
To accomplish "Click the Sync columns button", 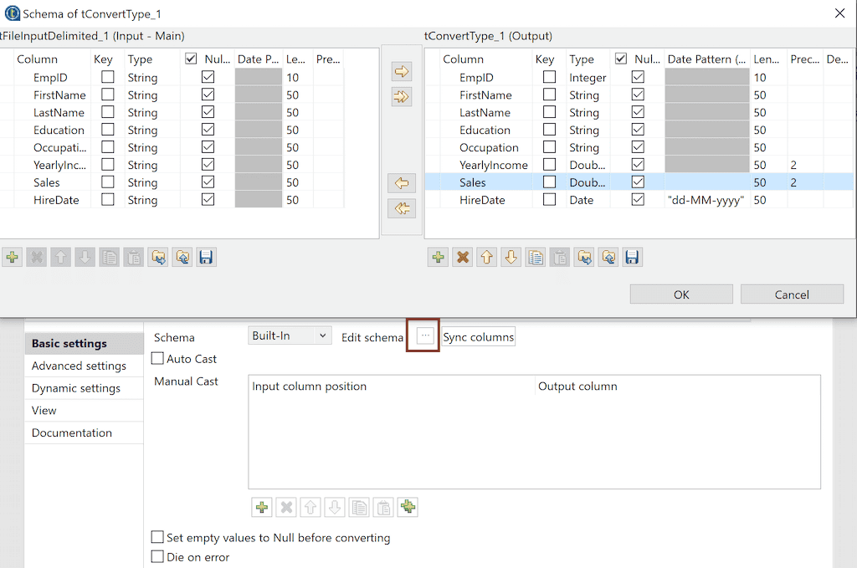I will pyautogui.click(x=478, y=336).
